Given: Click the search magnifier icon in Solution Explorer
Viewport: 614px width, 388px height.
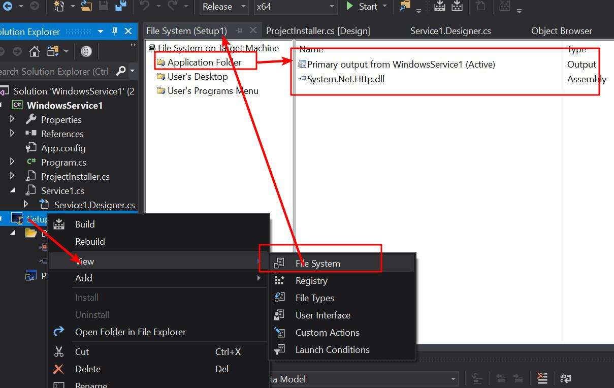Looking at the screenshot, I should point(121,71).
